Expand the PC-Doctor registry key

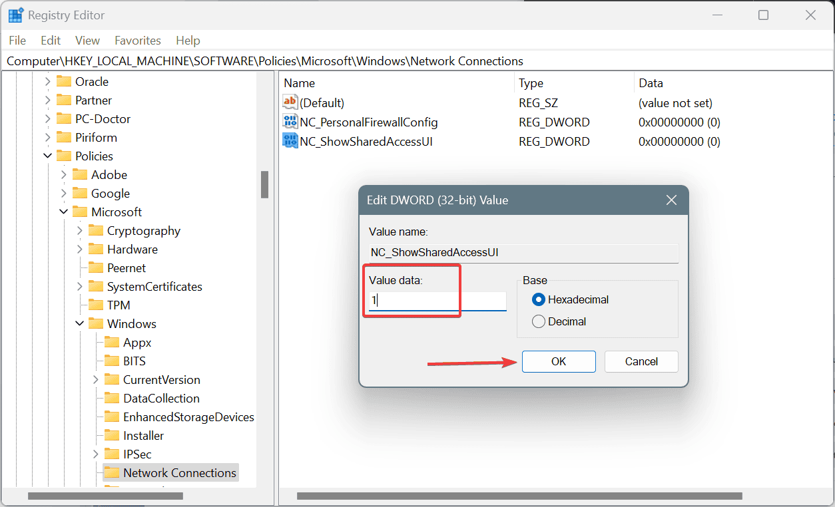pyautogui.click(x=47, y=118)
